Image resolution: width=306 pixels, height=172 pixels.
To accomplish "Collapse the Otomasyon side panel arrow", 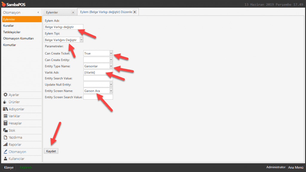I will (38, 12).
